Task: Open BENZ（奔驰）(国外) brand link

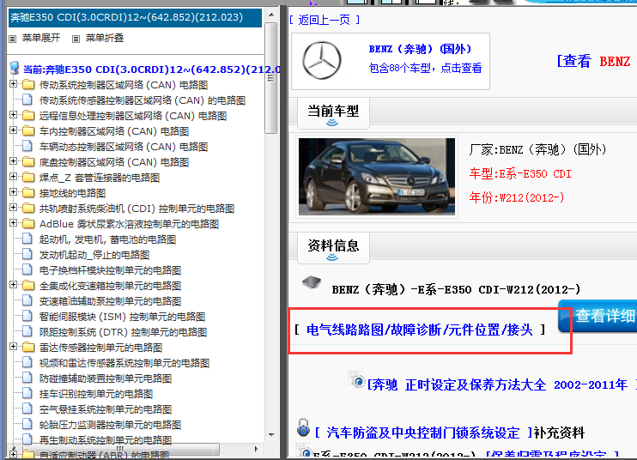Action: point(420,49)
